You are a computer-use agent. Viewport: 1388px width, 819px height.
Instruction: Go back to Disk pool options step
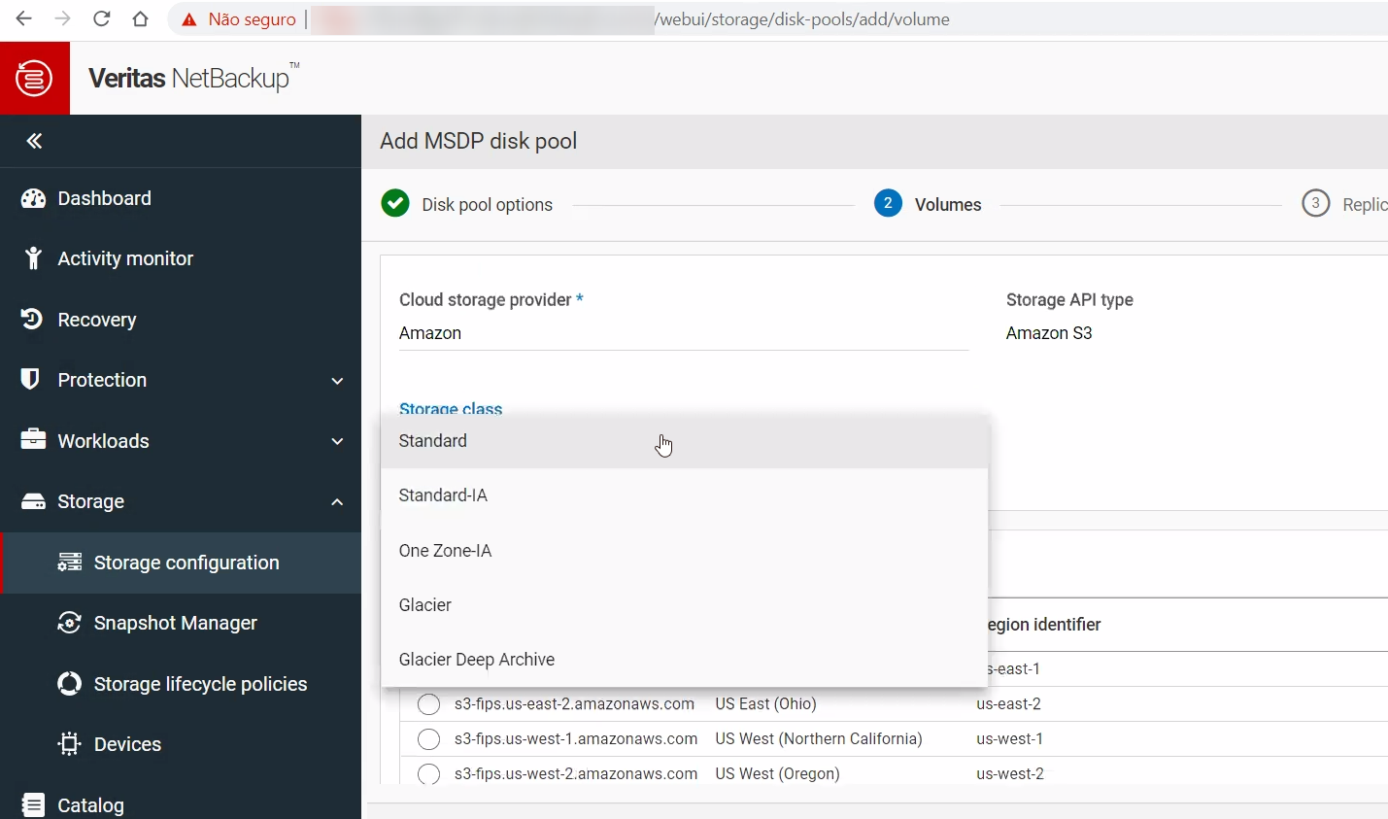pyautogui.click(x=486, y=205)
